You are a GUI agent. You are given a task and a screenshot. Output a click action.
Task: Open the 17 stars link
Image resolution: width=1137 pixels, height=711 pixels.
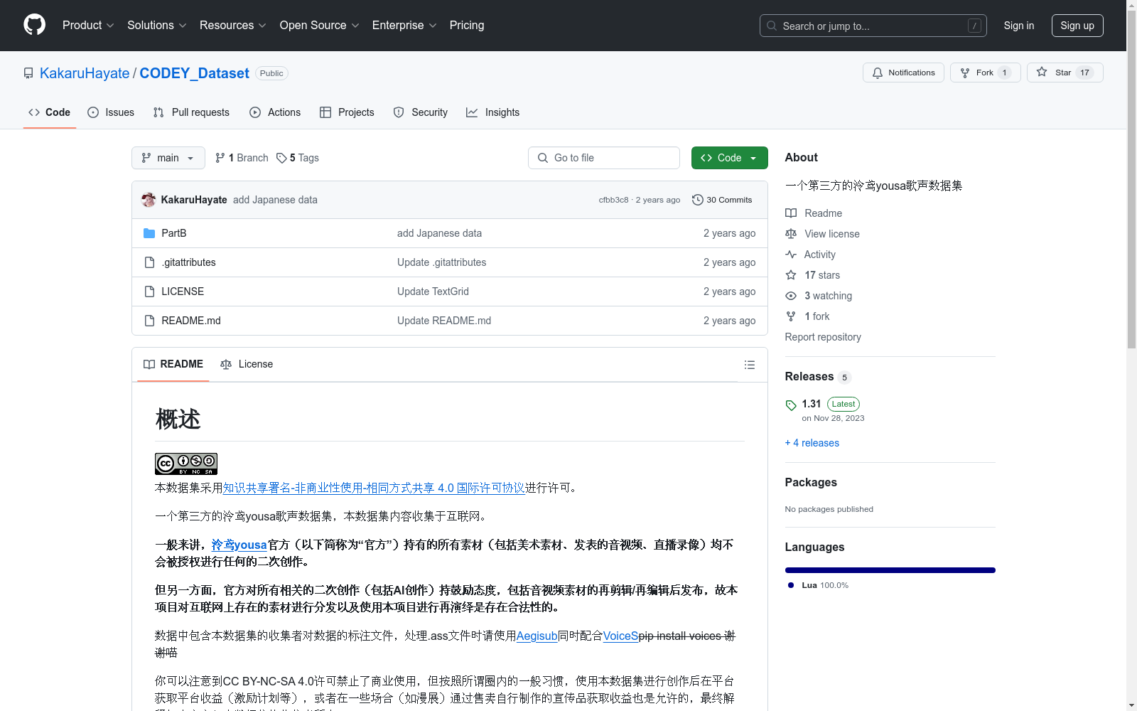click(x=812, y=275)
